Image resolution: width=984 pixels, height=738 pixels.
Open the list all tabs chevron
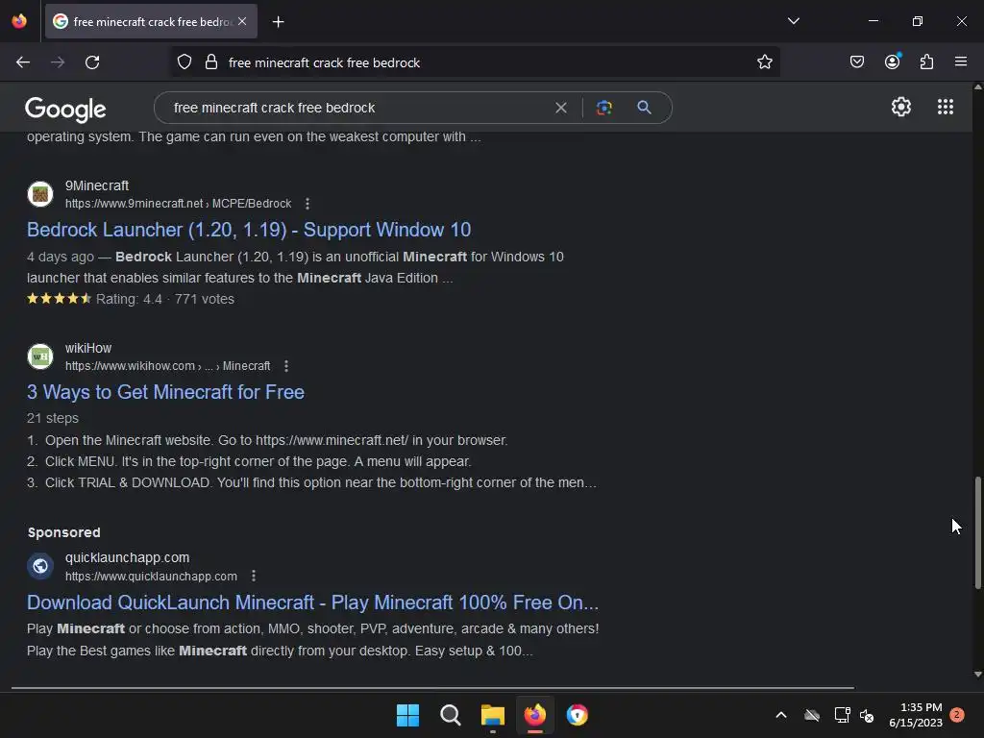(793, 21)
